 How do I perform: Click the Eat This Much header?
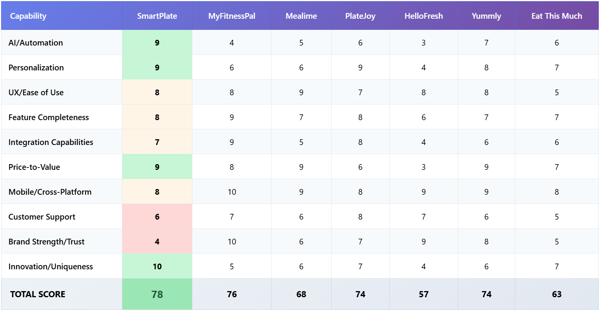(x=556, y=16)
